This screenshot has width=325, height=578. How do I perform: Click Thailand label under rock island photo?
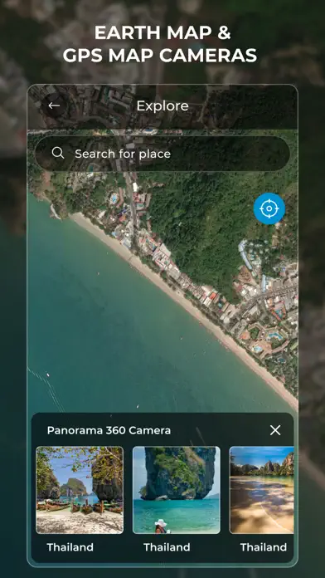[x=167, y=547]
